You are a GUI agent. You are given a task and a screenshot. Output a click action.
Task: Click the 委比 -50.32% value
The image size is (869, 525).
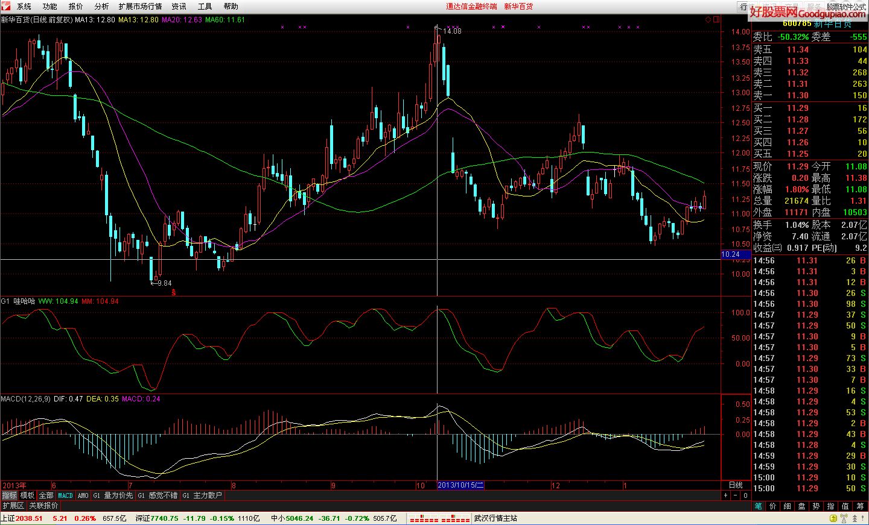(x=793, y=37)
